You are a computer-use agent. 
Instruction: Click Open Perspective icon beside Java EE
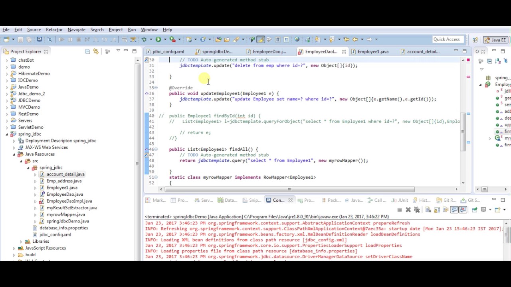tap(475, 40)
